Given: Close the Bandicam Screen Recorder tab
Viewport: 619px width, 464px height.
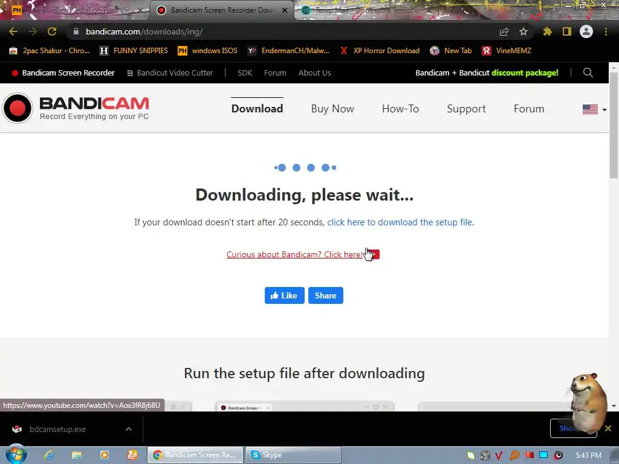Looking at the screenshot, I should click(x=284, y=10).
